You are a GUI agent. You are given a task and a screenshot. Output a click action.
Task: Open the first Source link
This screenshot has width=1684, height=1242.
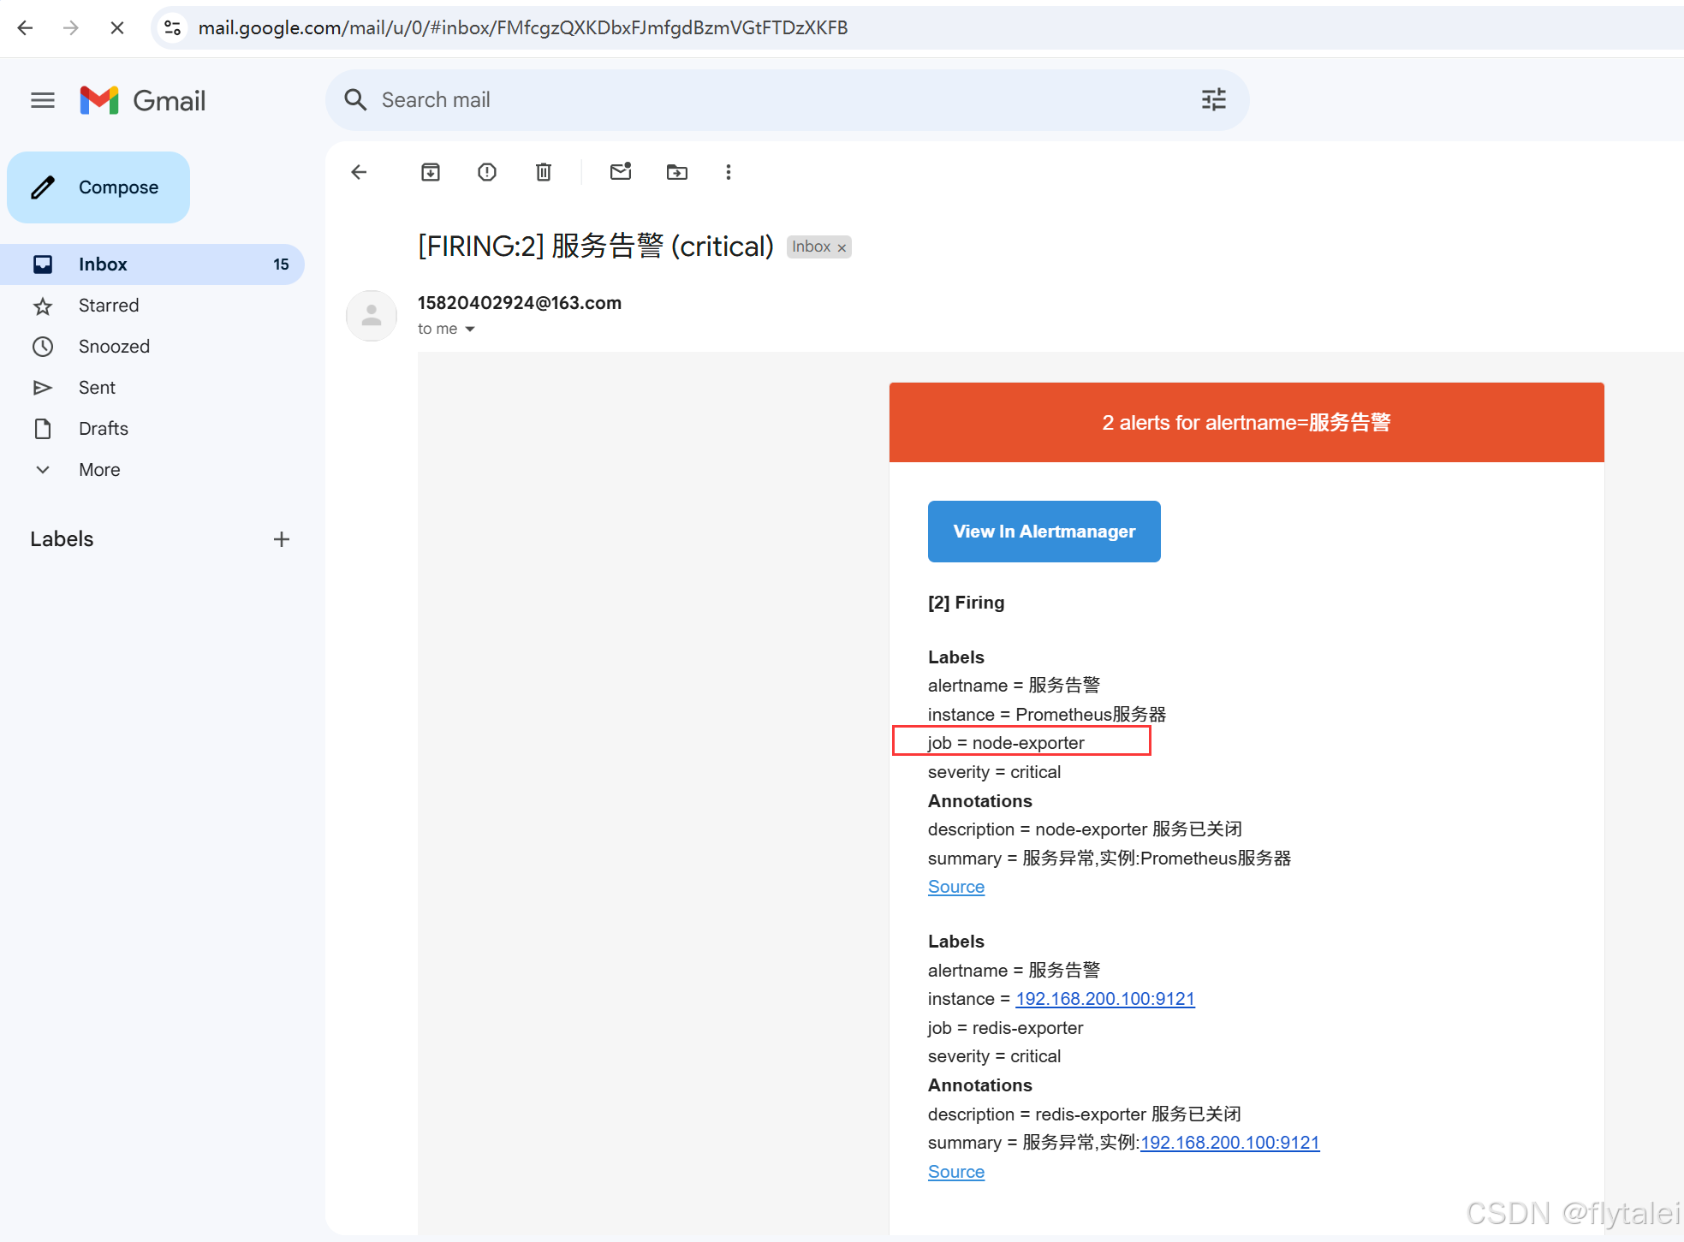[x=955, y=887]
